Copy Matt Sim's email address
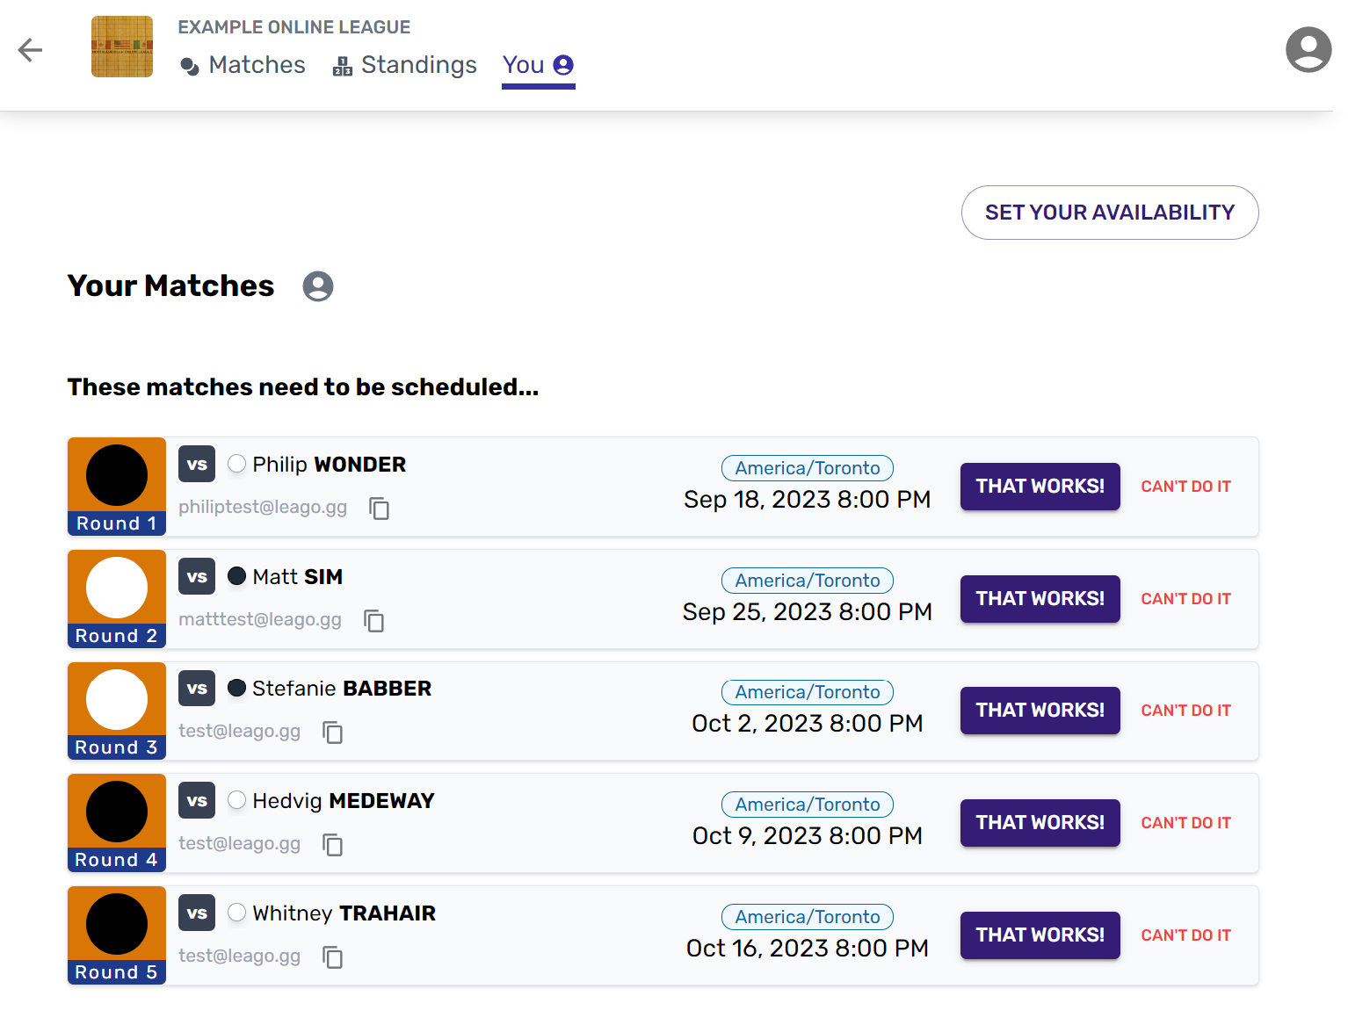 coord(374,621)
